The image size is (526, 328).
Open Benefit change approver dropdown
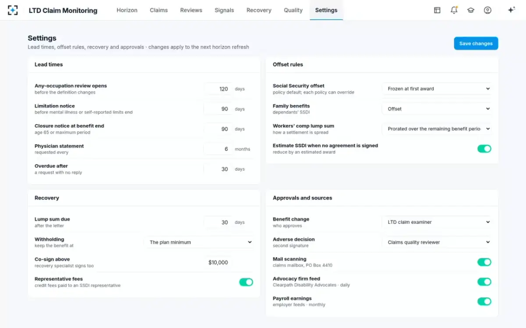click(437, 222)
